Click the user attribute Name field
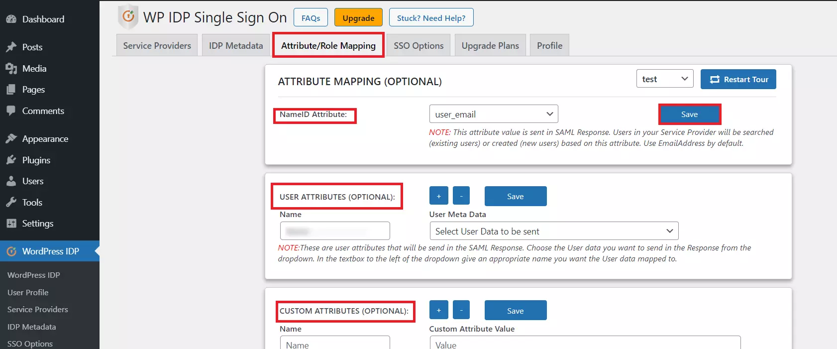This screenshot has height=349, width=837. click(x=335, y=231)
